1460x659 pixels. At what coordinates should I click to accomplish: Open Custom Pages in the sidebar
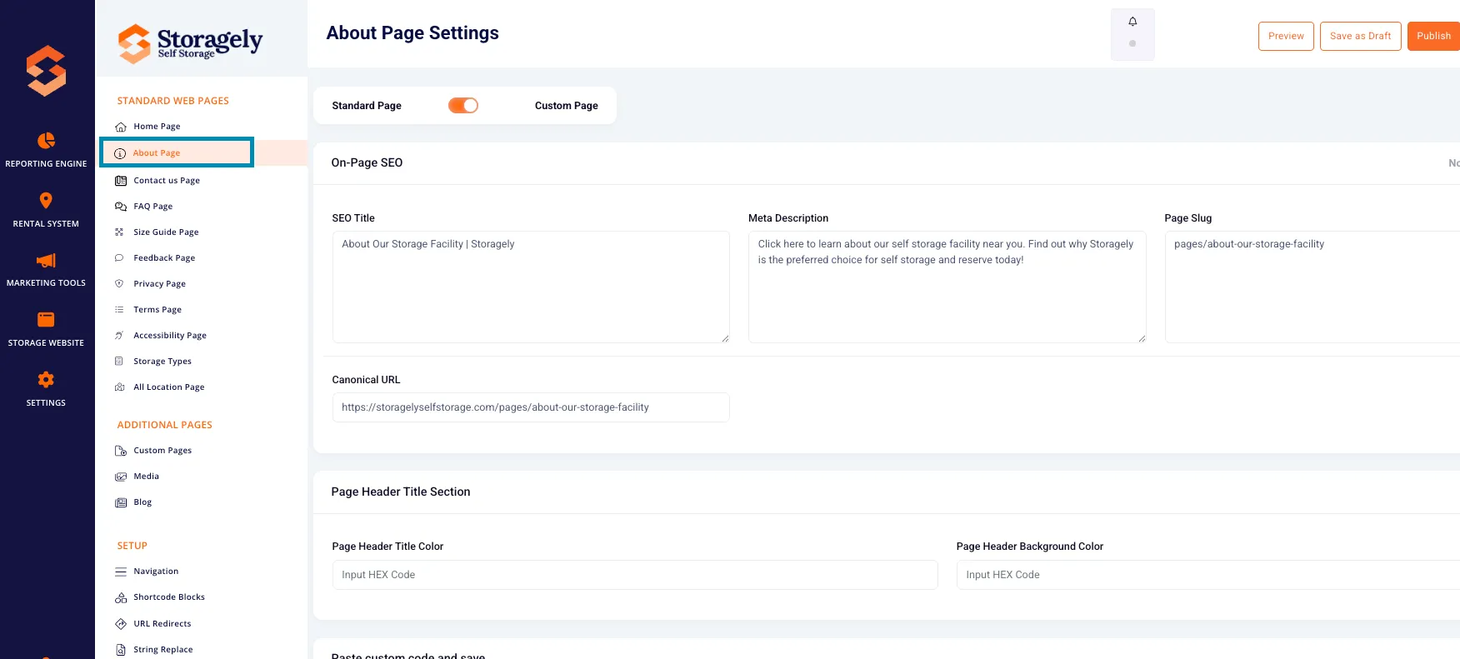[162, 451]
